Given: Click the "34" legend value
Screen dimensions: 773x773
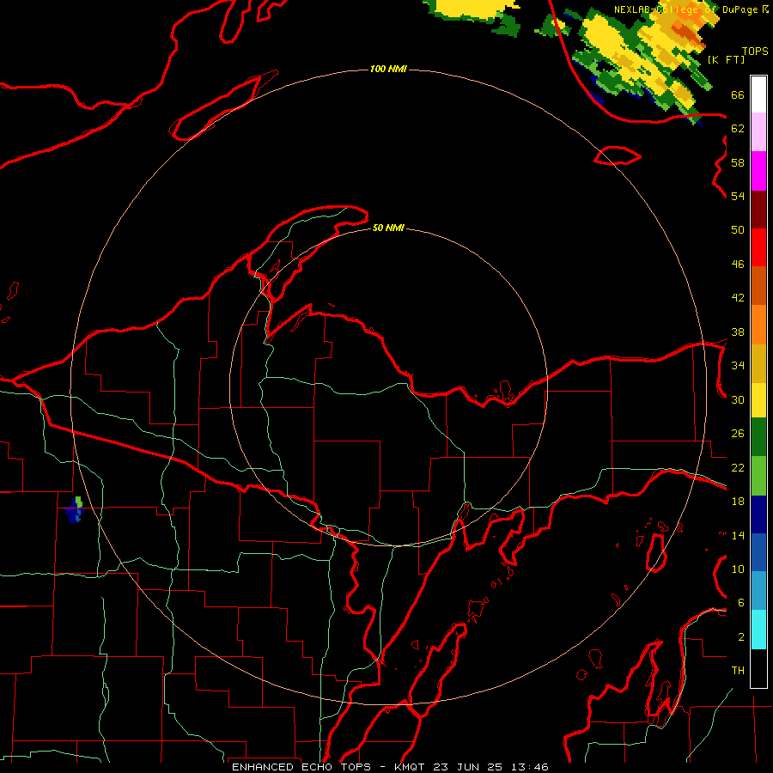Looking at the screenshot, I should click(x=738, y=365).
